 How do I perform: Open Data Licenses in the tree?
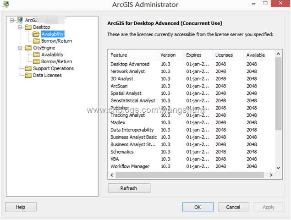(47, 75)
